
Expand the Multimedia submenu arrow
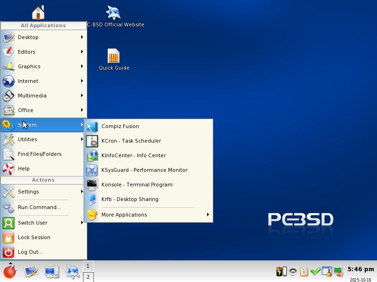click(x=82, y=96)
